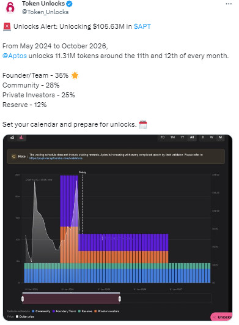Switch interval to W weekly

point(211,137)
